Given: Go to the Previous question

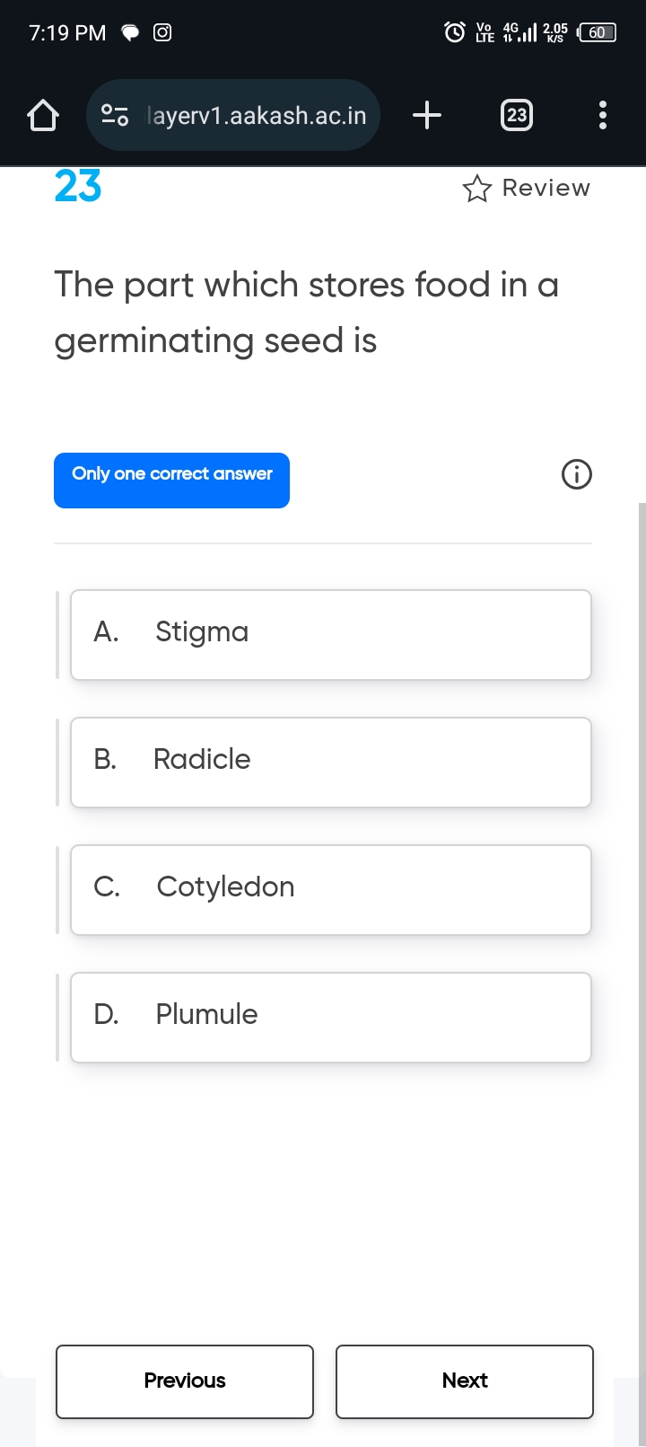Looking at the screenshot, I should pyautogui.click(x=185, y=1381).
